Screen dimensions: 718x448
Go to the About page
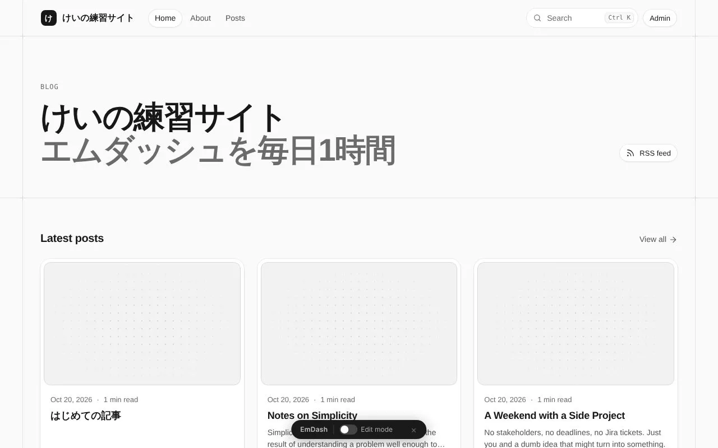(x=200, y=18)
